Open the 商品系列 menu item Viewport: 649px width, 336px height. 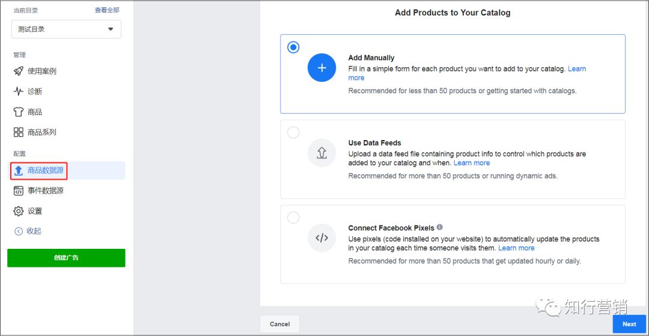click(41, 132)
